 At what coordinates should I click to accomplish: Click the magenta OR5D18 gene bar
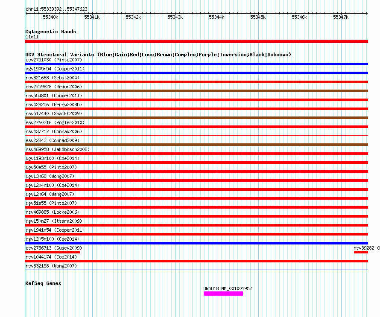[223, 294]
